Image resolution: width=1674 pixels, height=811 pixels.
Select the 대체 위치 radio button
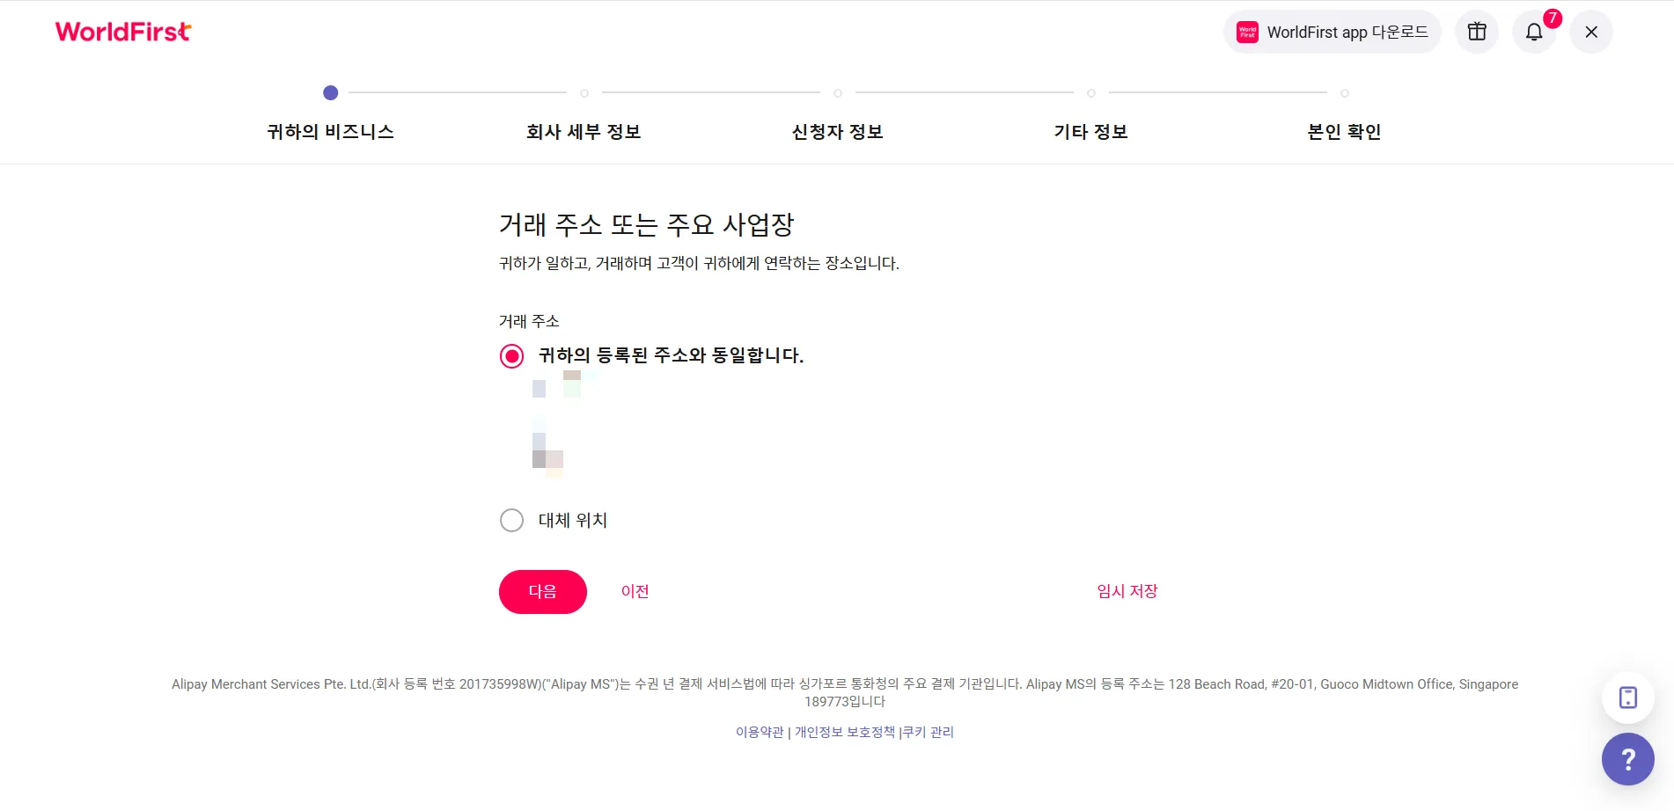[511, 521]
